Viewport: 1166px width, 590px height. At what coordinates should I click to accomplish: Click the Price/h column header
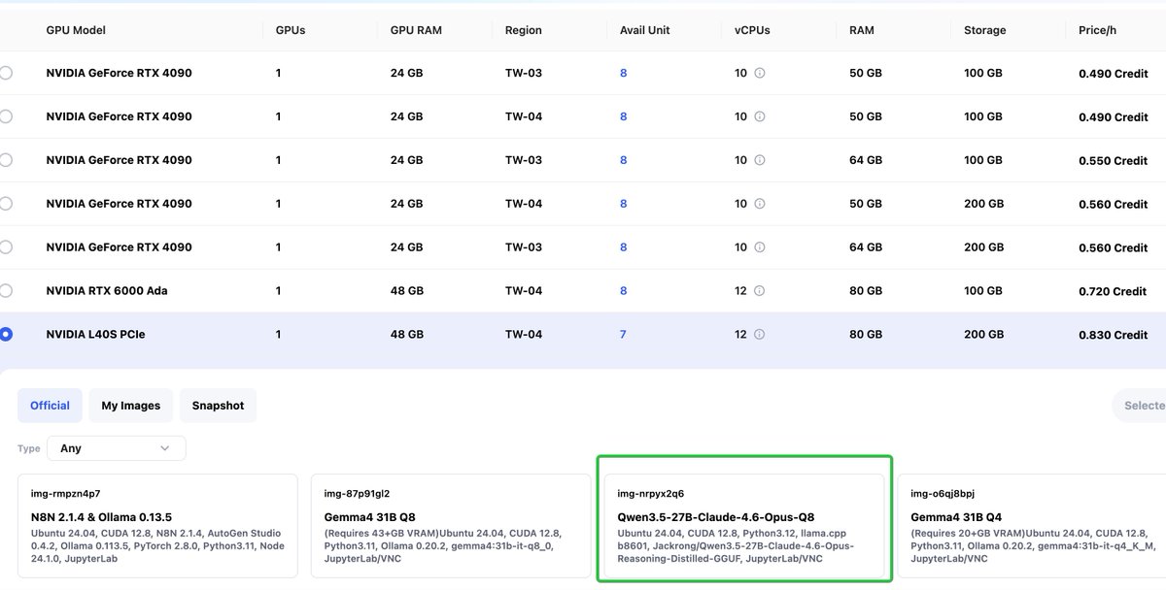1098,30
